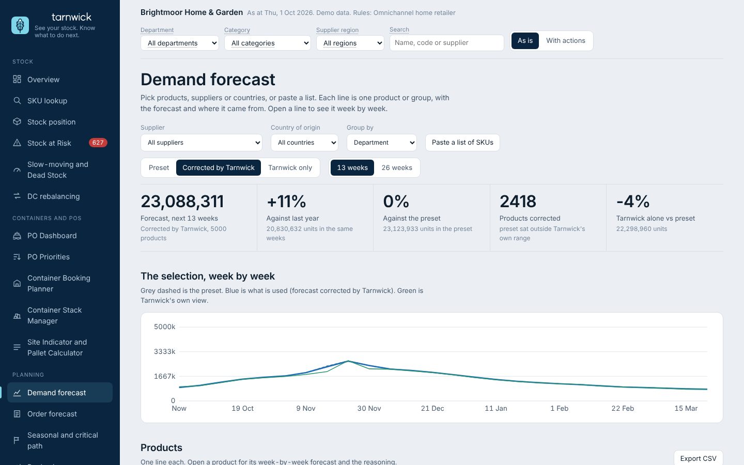Click the Export CSV button
This screenshot has width=744, height=465.
coord(698,458)
